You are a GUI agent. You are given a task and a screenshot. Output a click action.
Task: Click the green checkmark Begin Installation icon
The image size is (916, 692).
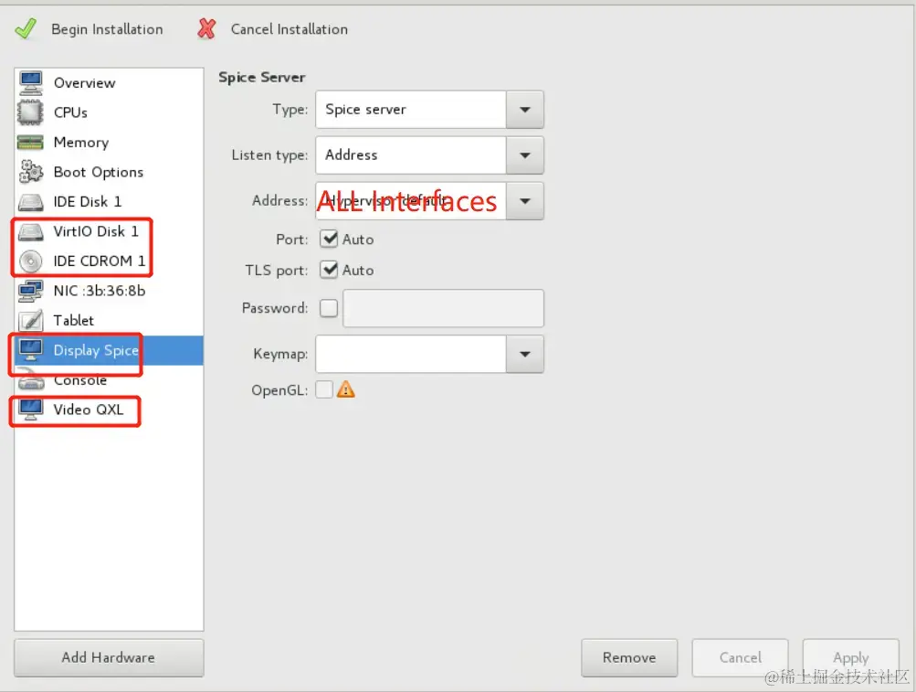[26, 28]
